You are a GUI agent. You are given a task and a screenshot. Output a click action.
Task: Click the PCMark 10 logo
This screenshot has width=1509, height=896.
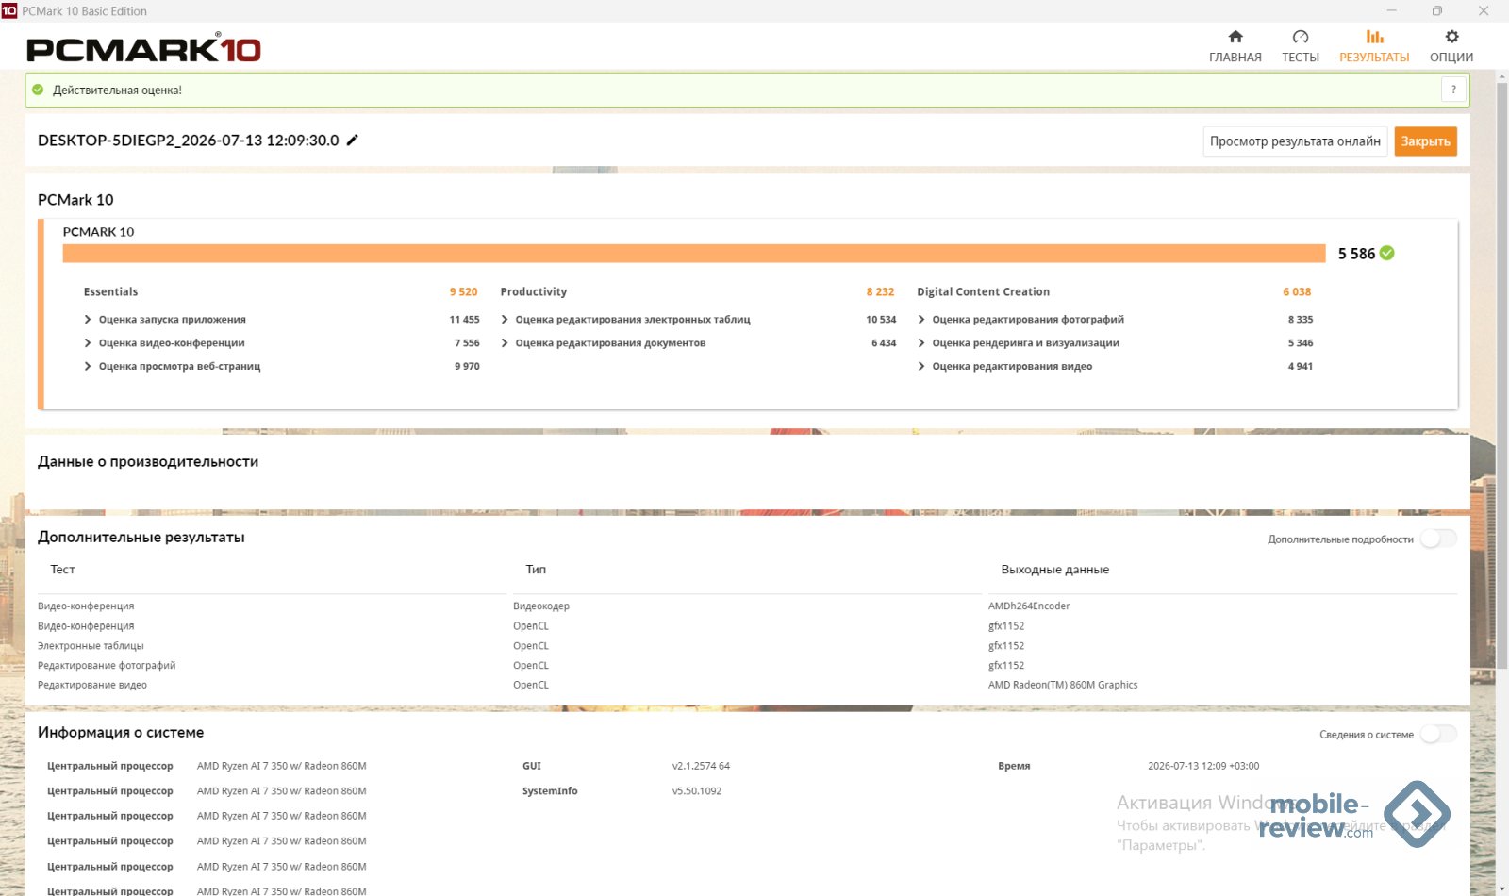pyautogui.click(x=143, y=49)
